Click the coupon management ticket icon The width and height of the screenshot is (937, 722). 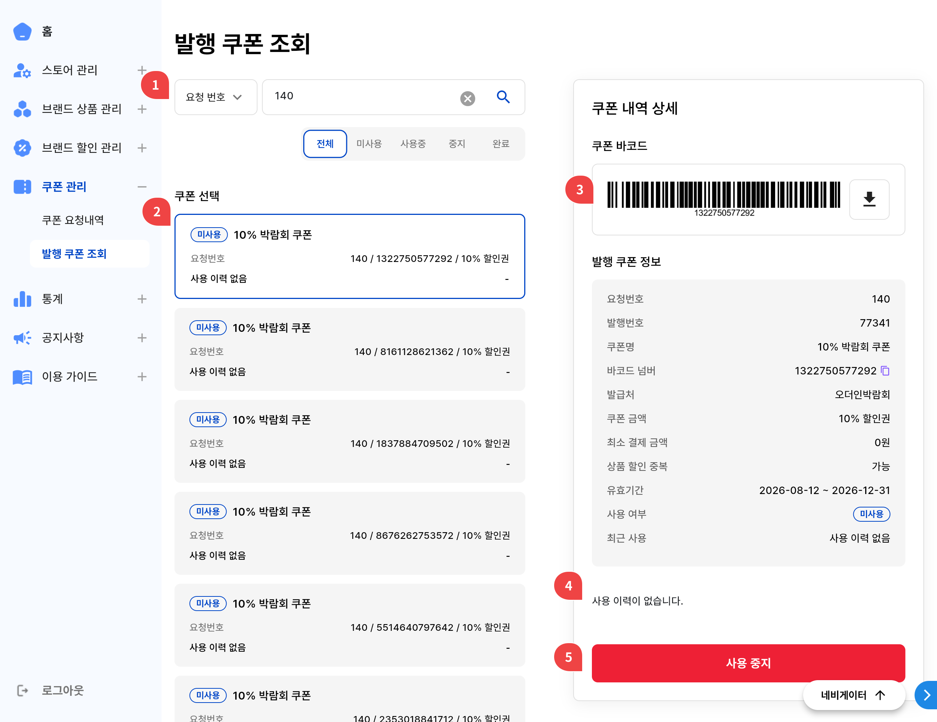click(x=22, y=186)
